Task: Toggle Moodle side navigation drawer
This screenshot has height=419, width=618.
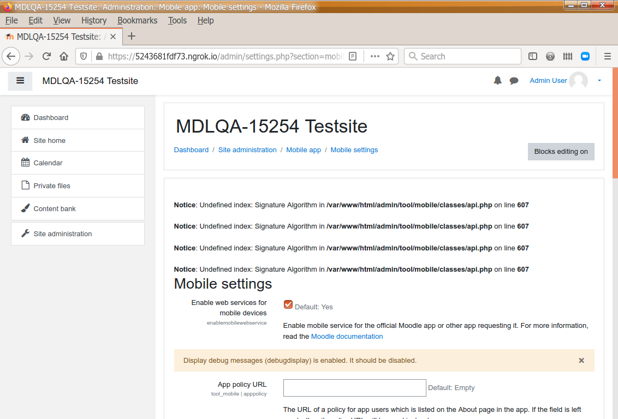Action: [20, 81]
